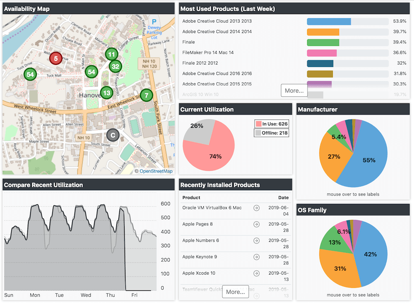Screen dimensions: 414x304
Task: Click the pink In Use color swatch
Action: click(x=258, y=124)
